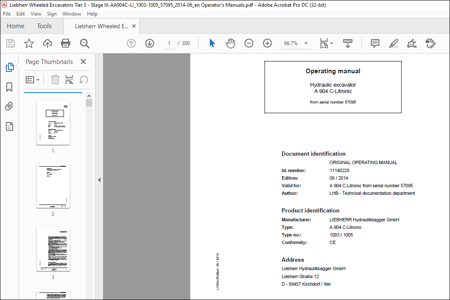Go to the next page arrow
This screenshot has width=450, height=300.
coord(150,43)
